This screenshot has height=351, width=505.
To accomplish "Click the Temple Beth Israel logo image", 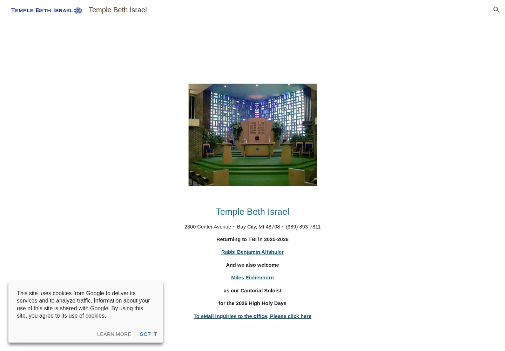I will pyautogui.click(x=47, y=10).
